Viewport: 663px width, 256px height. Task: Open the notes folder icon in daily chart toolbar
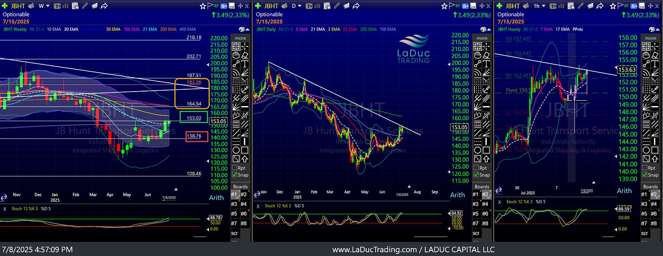(x=347, y=6)
